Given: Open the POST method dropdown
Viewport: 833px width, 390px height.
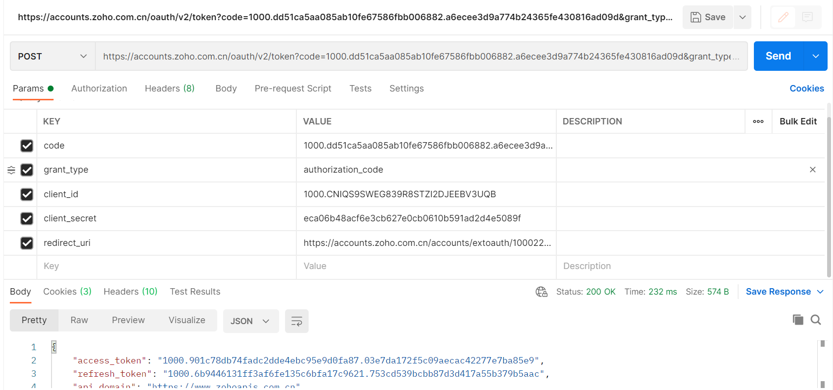Looking at the screenshot, I should (x=53, y=56).
